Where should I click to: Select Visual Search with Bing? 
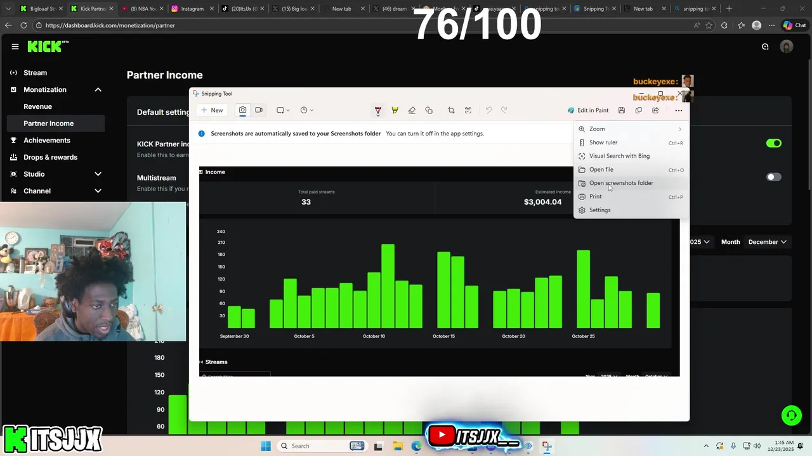(631, 156)
